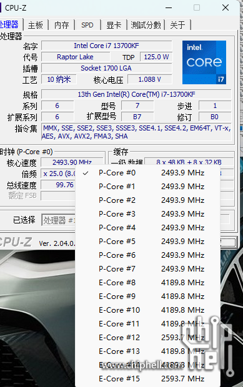
Task: Pick P-Core #6 in the menu
Action: [x=147, y=255]
